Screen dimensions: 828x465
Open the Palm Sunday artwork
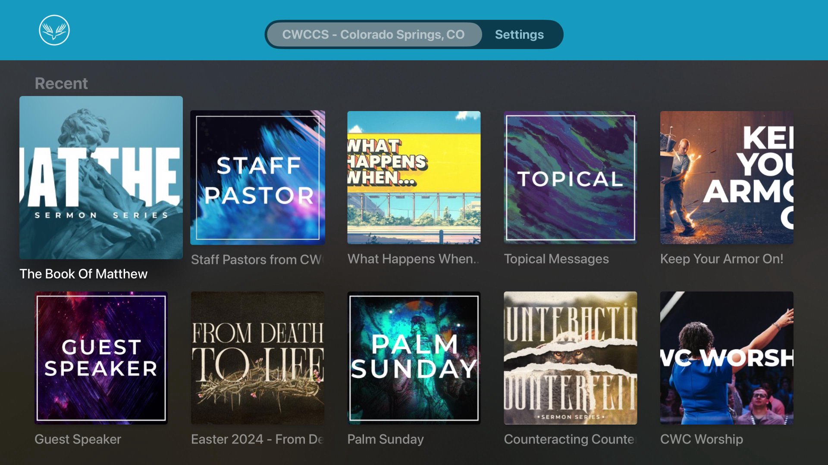pos(414,358)
